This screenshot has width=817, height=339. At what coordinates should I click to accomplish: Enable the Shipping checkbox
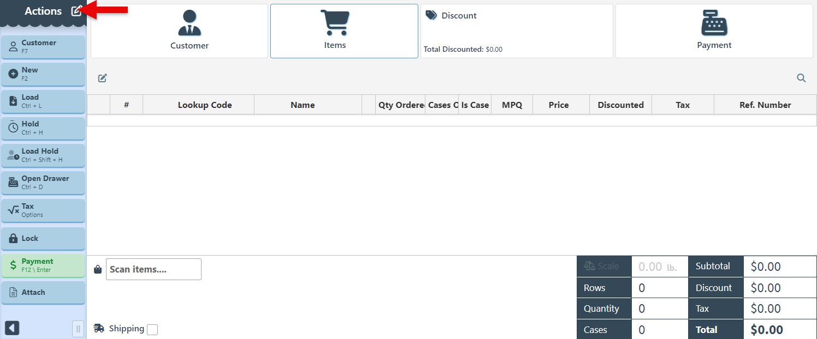point(152,330)
